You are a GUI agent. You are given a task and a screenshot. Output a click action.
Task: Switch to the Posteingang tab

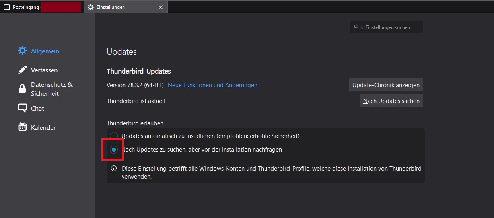coord(25,7)
